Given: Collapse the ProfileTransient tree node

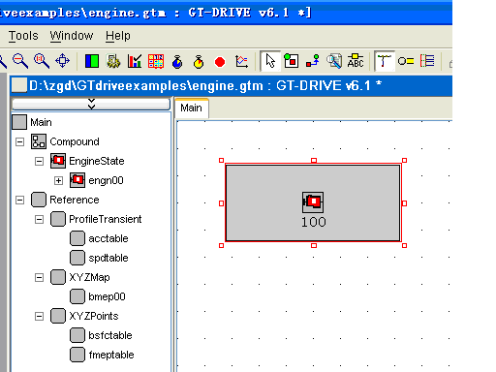Looking at the screenshot, I should point(39,219).
